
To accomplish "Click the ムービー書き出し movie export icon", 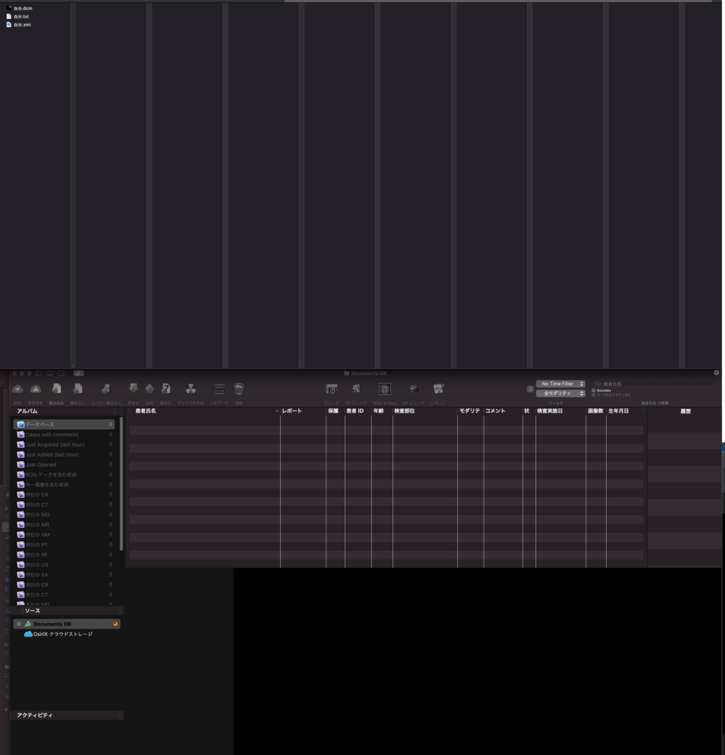I will pyautogui.click(x=106, y=389).
